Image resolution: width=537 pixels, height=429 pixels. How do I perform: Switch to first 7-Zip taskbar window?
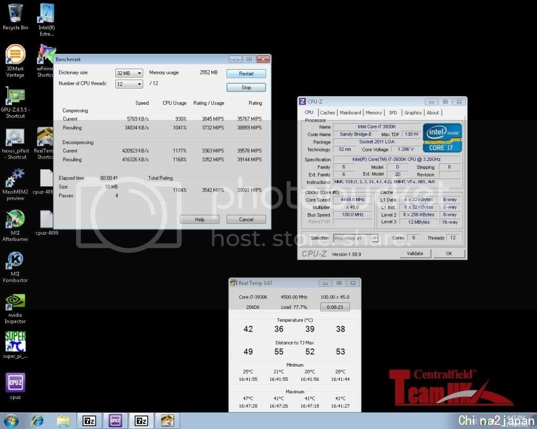pos(89,421)
